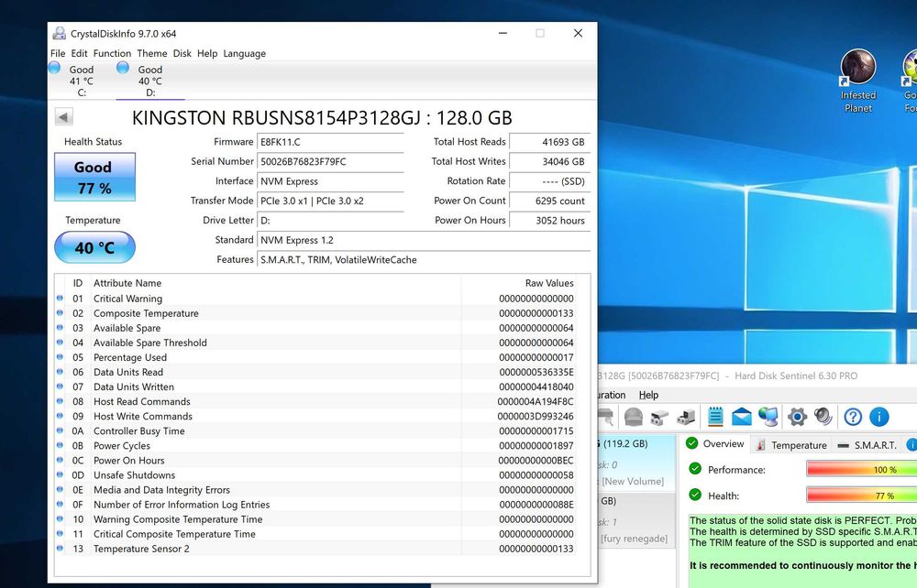Click the blue question mark help icon

853,418
